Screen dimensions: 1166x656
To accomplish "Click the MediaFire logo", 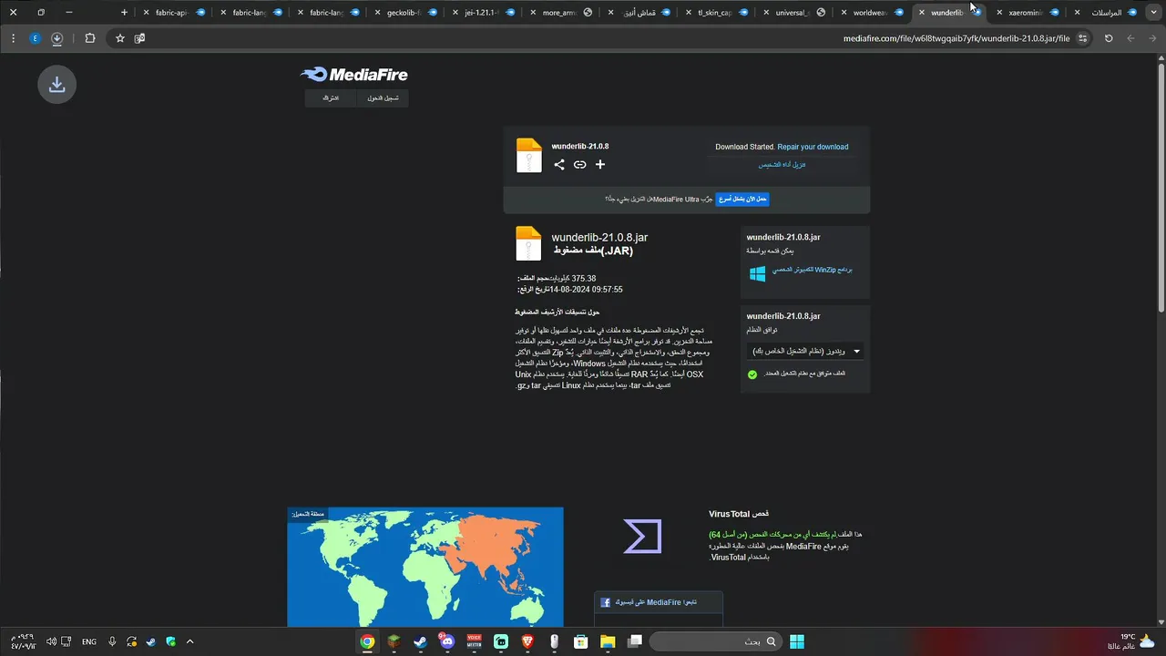I will [x=354, y=75].
